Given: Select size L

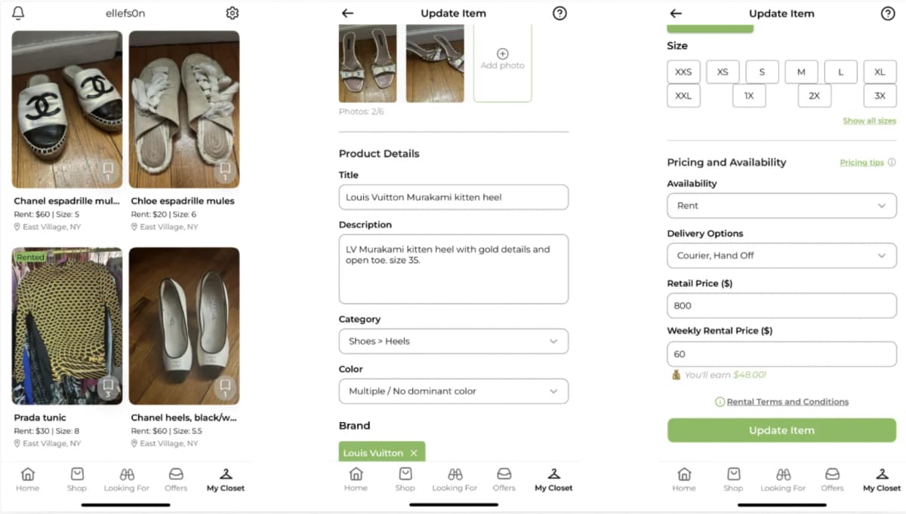Looking at the screenshot, I should [x=840, y=72].
